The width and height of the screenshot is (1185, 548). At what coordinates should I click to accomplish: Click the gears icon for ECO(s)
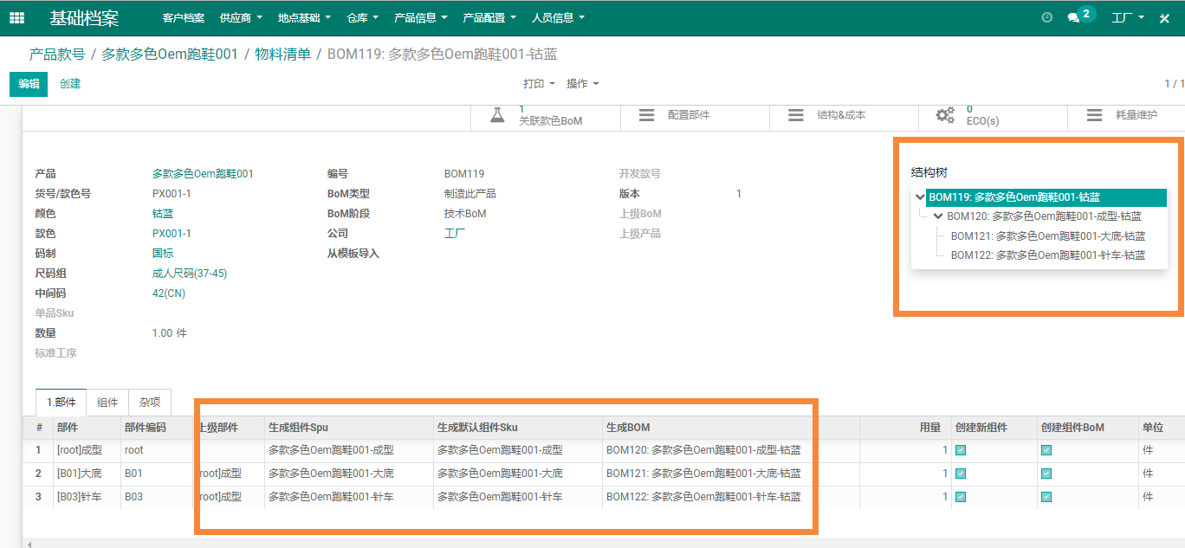tap(945, 115)
